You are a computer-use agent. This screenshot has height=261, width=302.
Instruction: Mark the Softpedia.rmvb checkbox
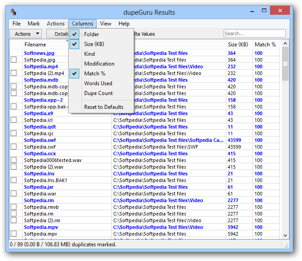[14, 207]
